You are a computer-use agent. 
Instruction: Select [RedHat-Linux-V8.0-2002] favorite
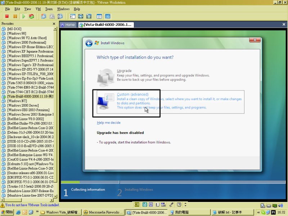[26, 119]
